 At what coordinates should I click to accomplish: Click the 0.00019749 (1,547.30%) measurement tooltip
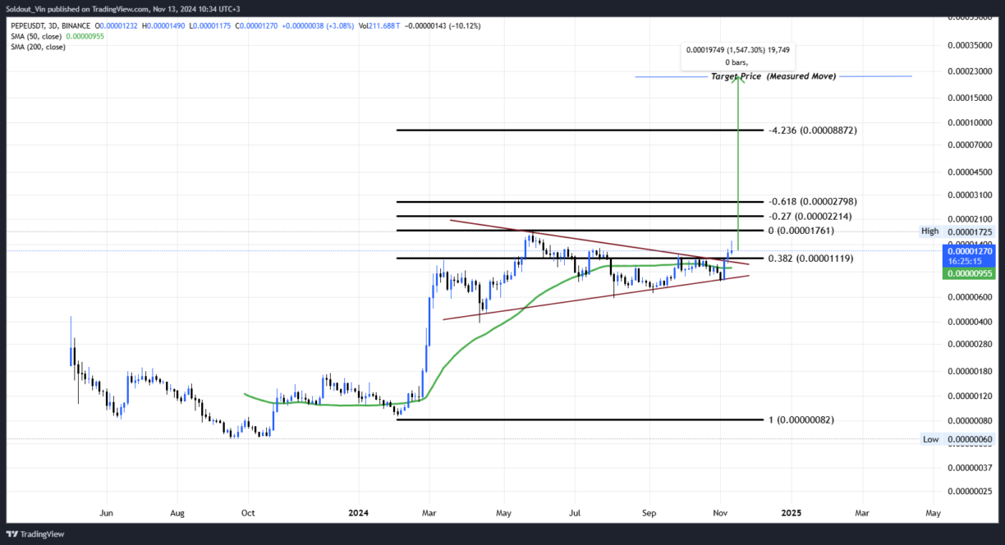(737, 50)
